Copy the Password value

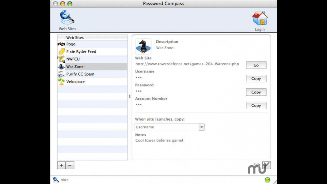[256, 92]
